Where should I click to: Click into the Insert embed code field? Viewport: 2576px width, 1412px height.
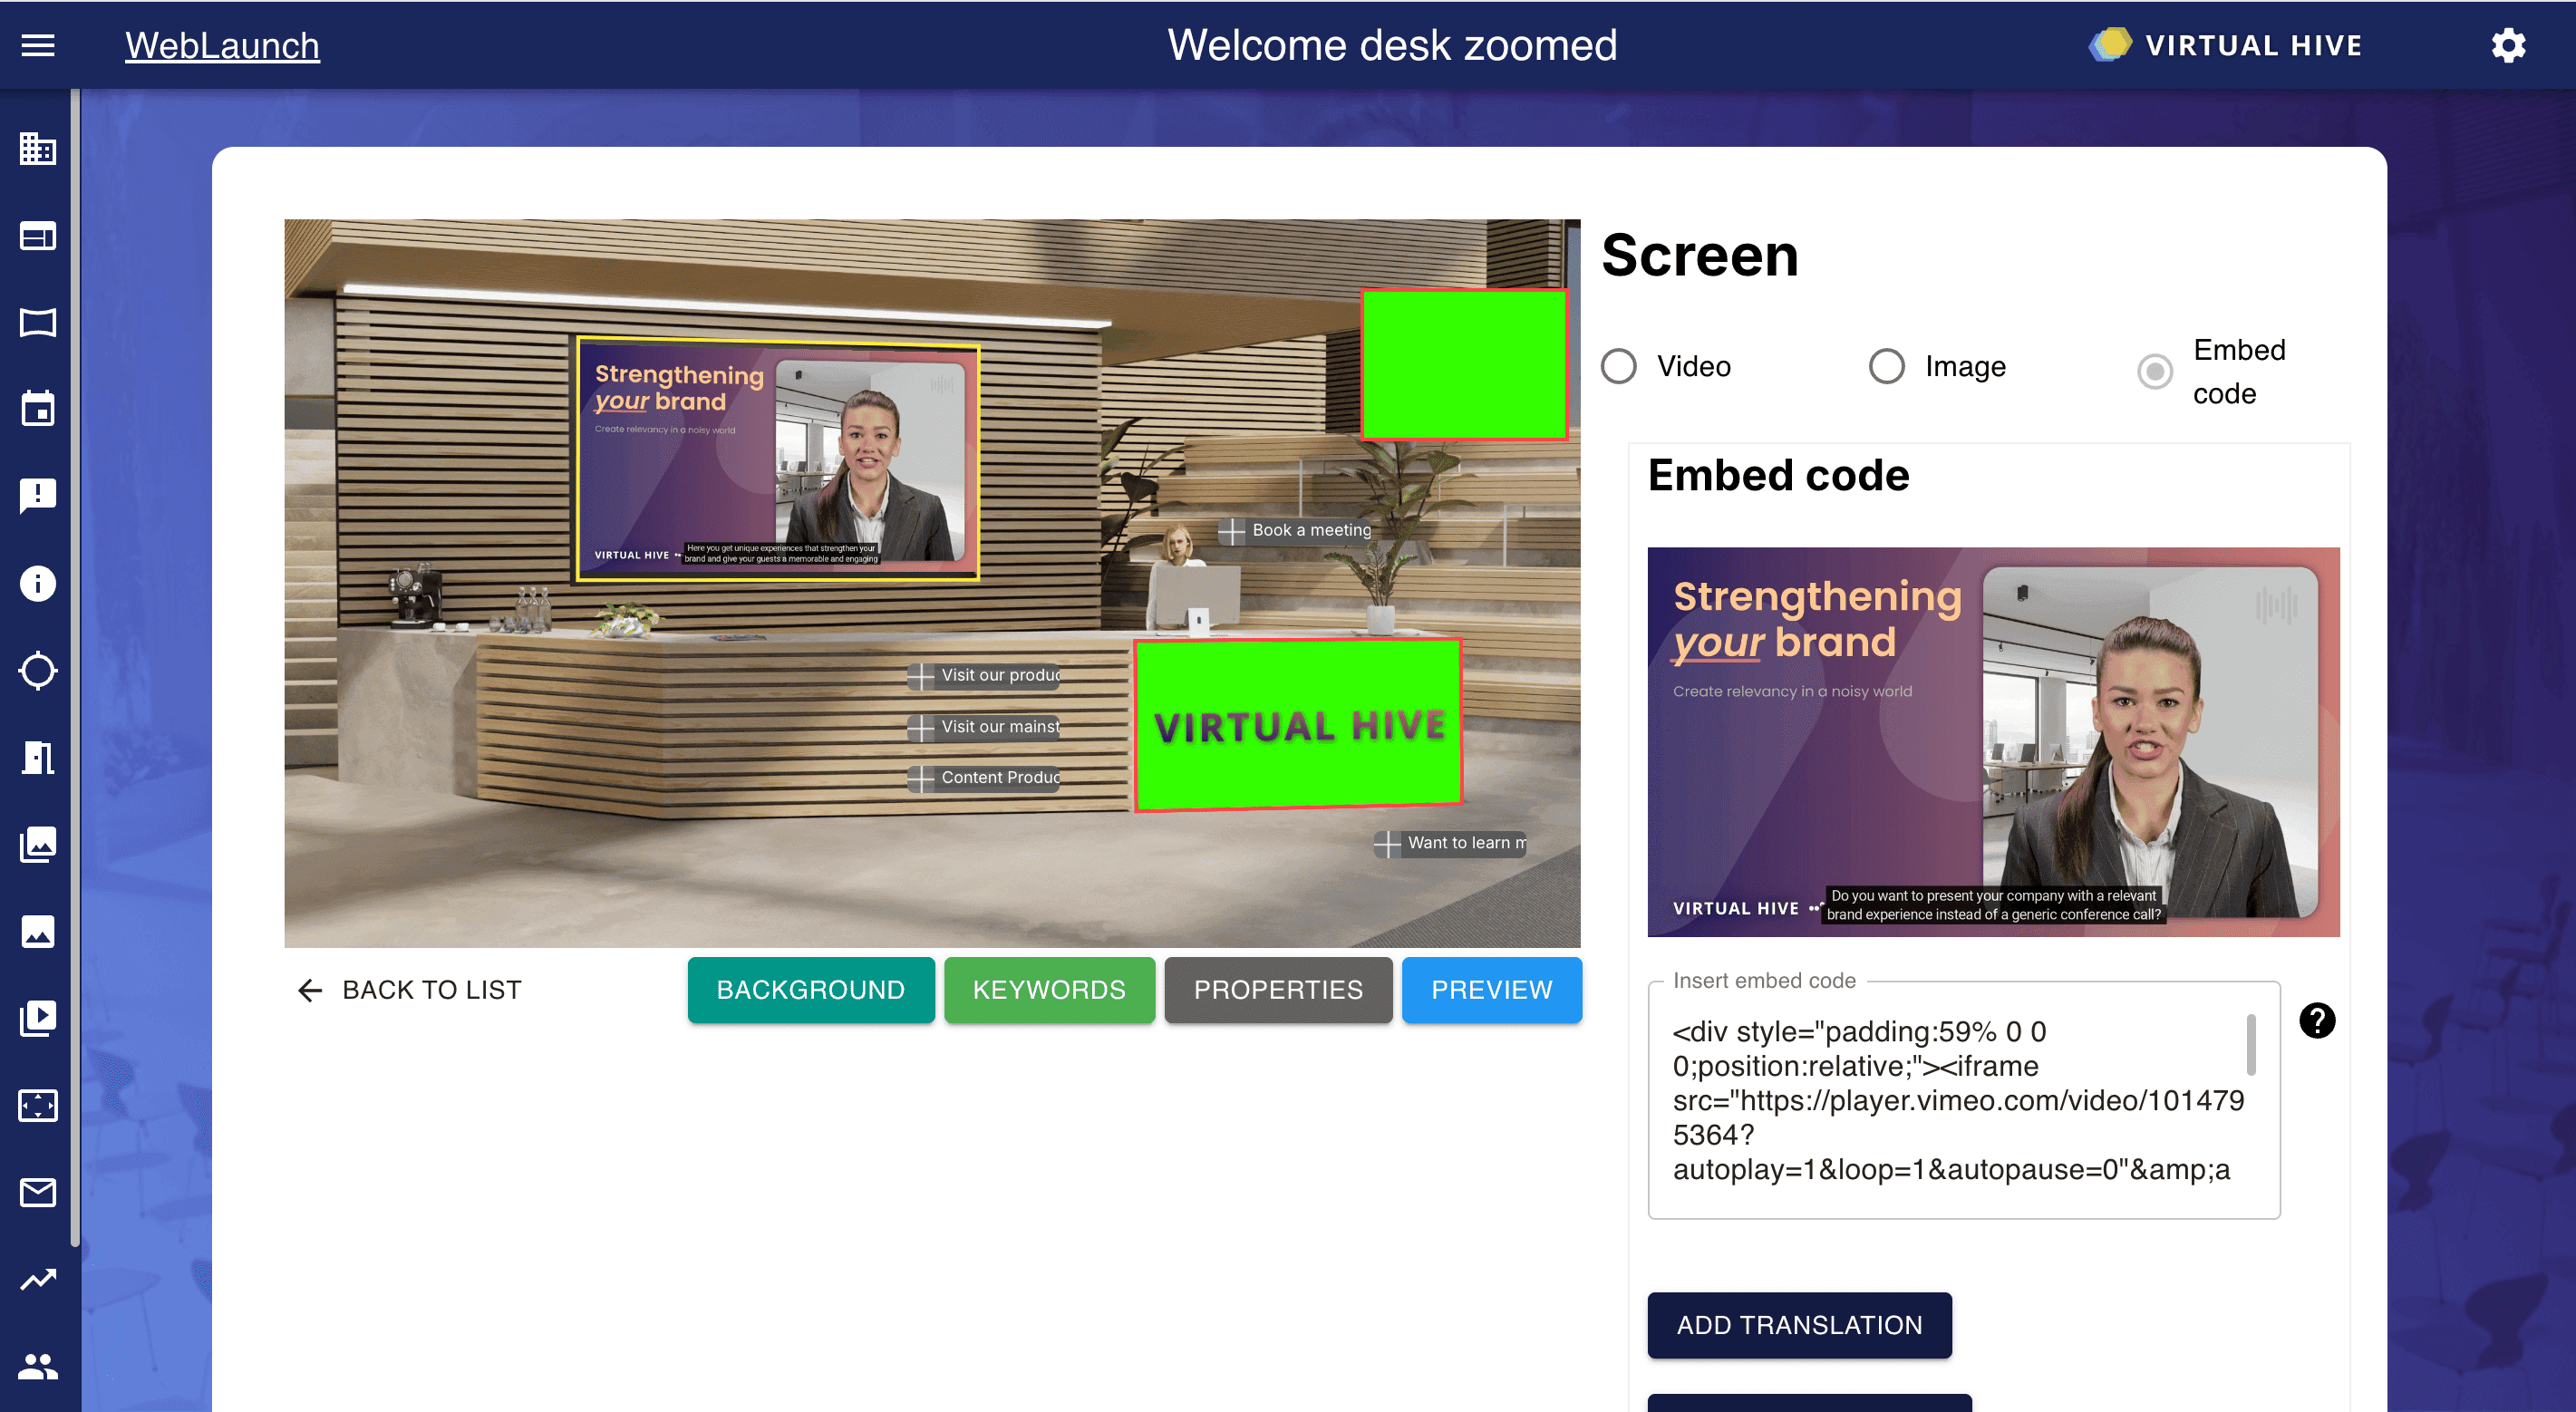click(1963, 1100)
